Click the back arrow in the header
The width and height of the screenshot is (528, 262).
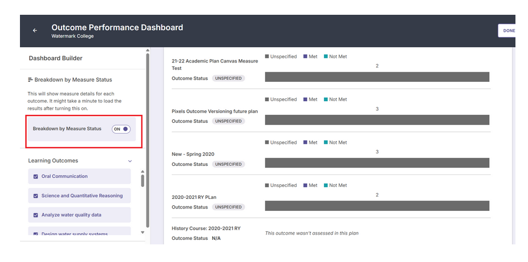click(x=35, y=31)
